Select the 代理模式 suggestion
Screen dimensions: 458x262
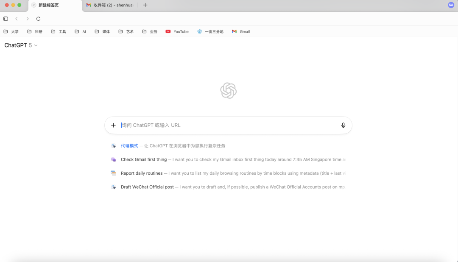(228, 146)
